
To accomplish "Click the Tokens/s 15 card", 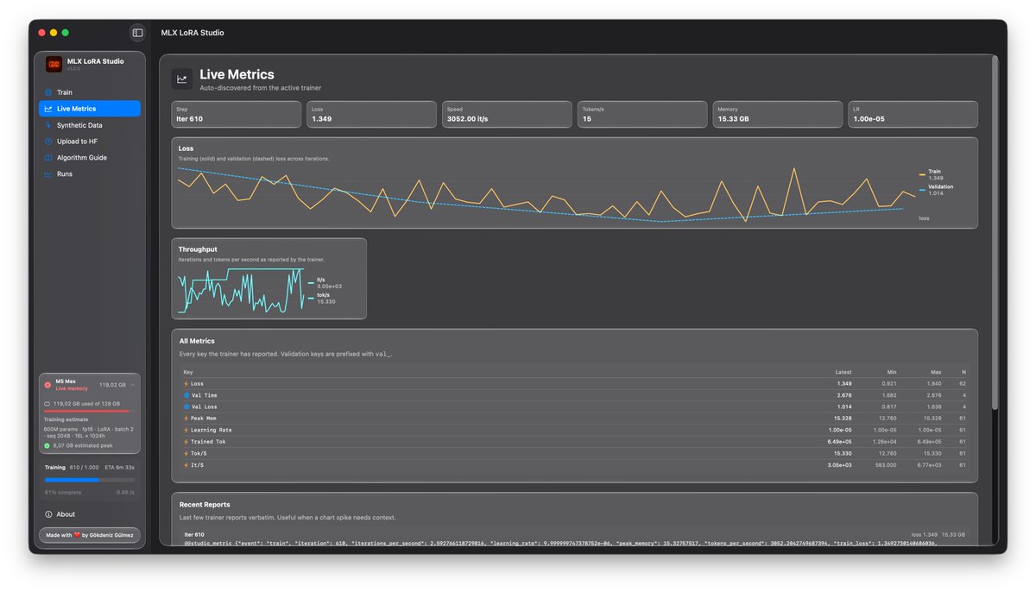I will [x=642, y=115].
